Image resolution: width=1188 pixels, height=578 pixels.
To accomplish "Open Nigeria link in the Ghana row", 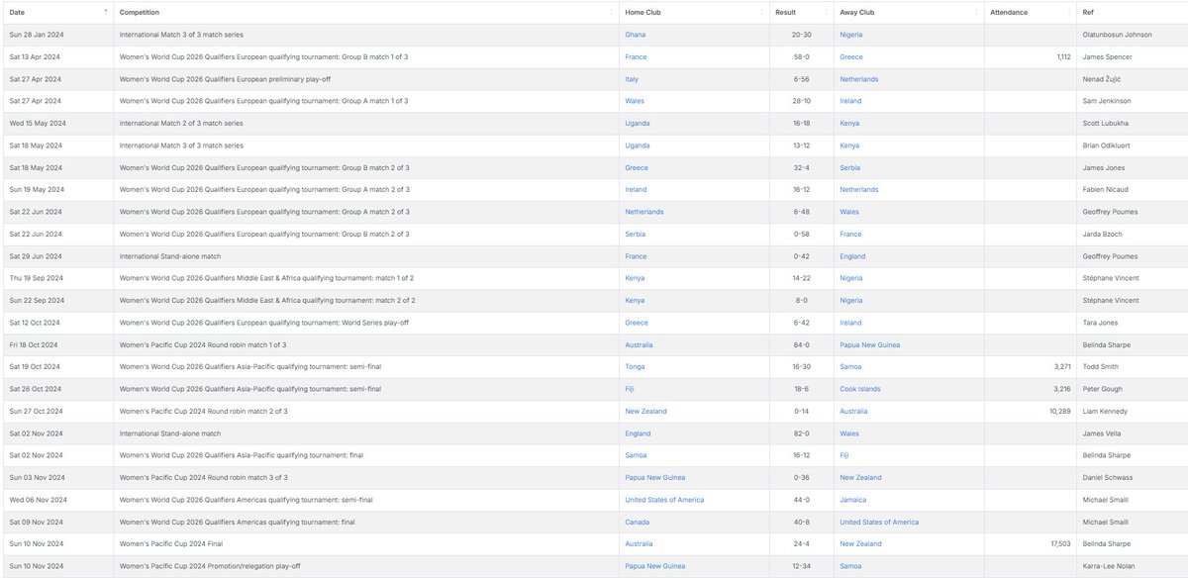I will [x=850, y=35].
